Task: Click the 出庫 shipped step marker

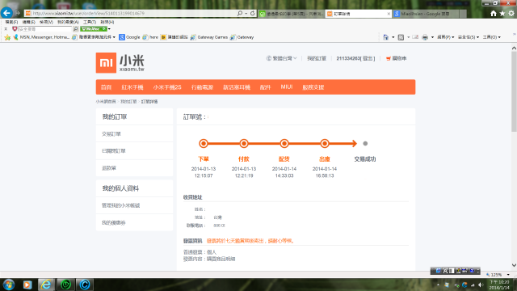Action: [x=325, y=144]
